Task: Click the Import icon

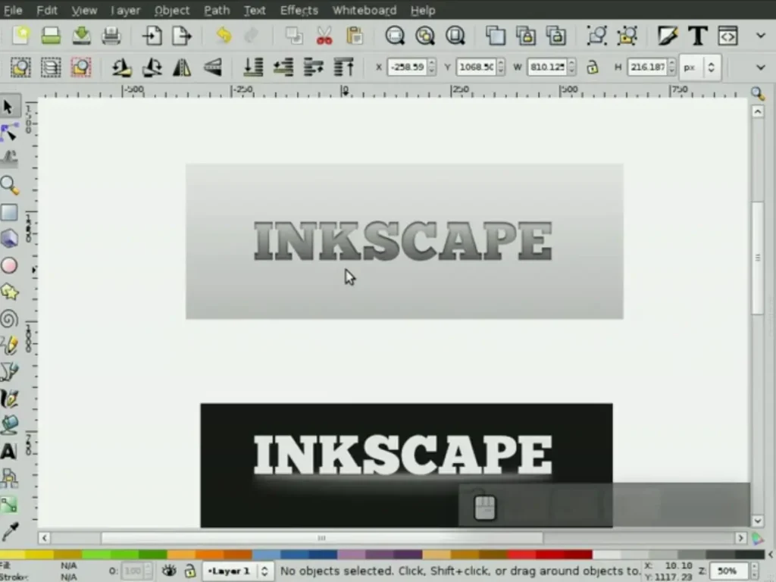Action: (152, 36)
